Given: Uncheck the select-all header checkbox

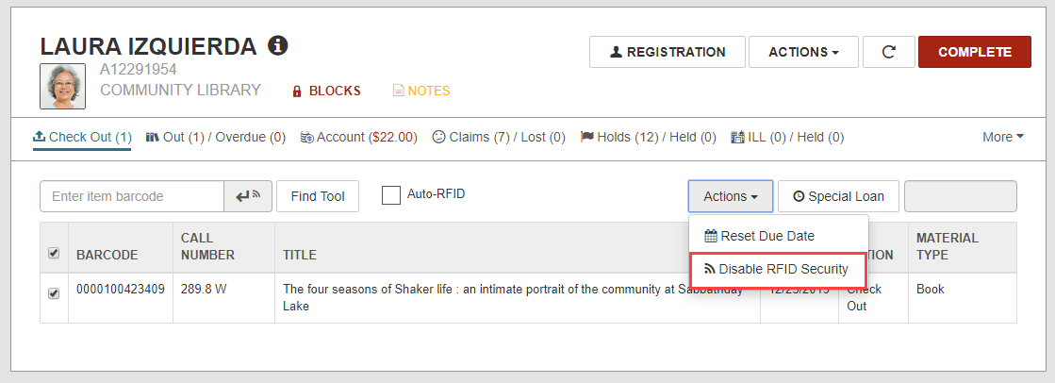Looking at the screenshot, I should tap(54, 253).
